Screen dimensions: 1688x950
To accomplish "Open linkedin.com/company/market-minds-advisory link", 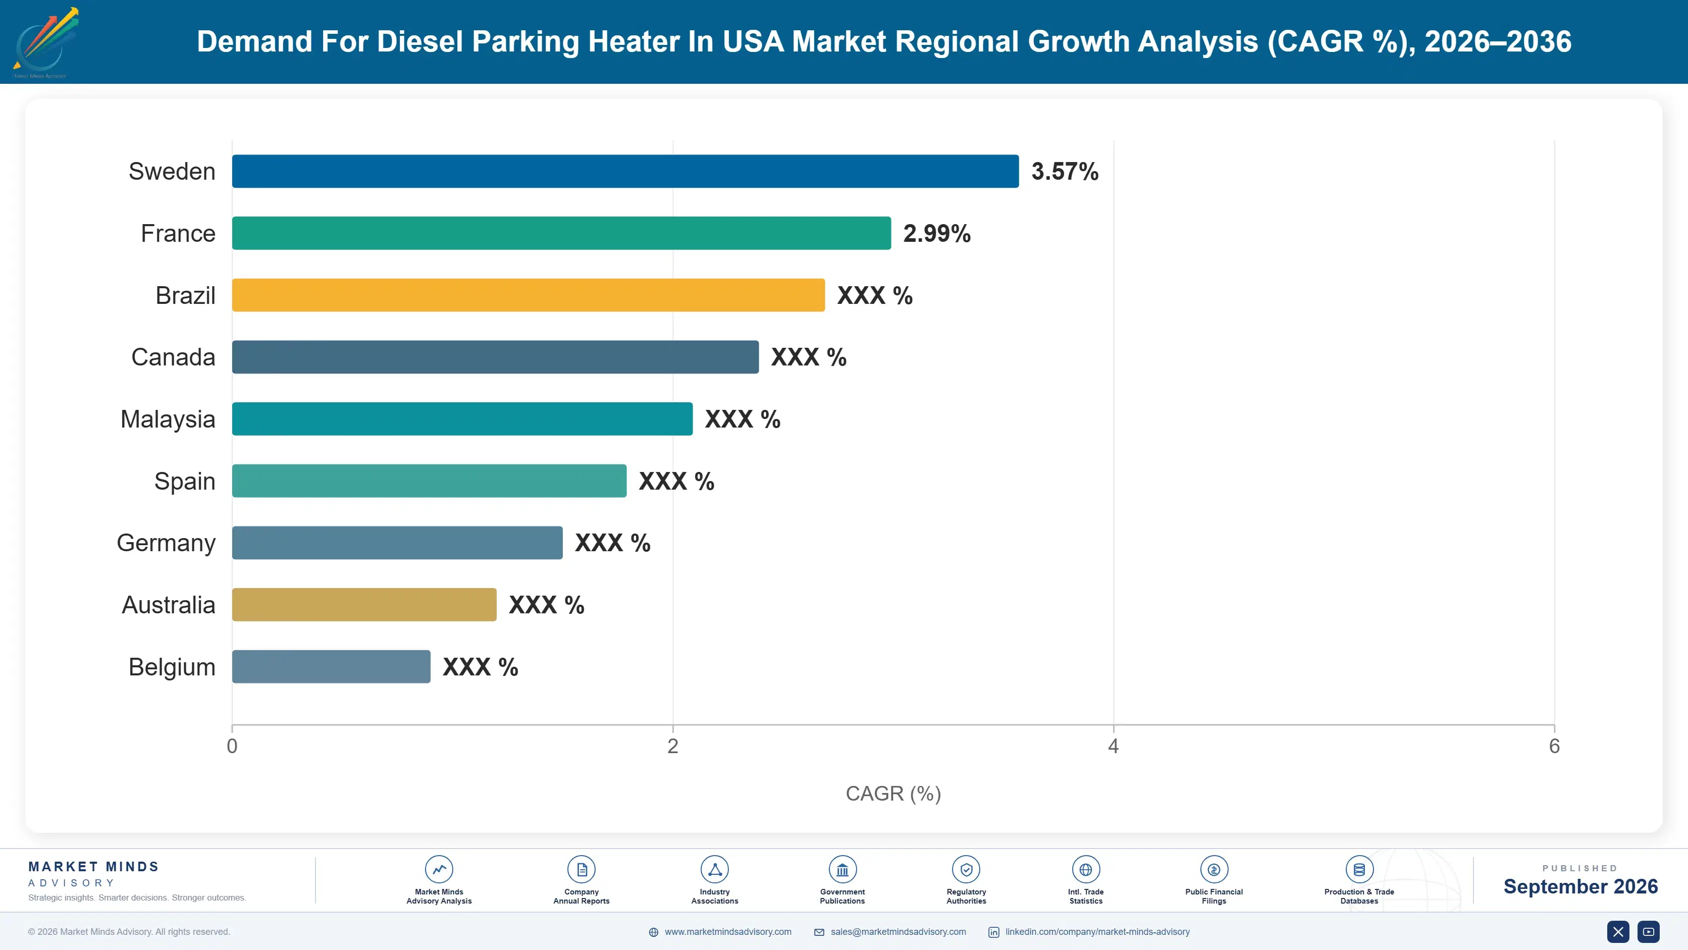I will (x=1097, y=932).
